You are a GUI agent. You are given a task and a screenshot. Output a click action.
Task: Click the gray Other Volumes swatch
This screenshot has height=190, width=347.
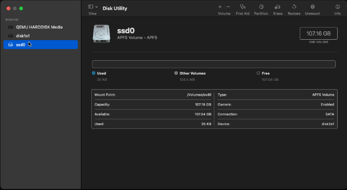pos(176,73)
